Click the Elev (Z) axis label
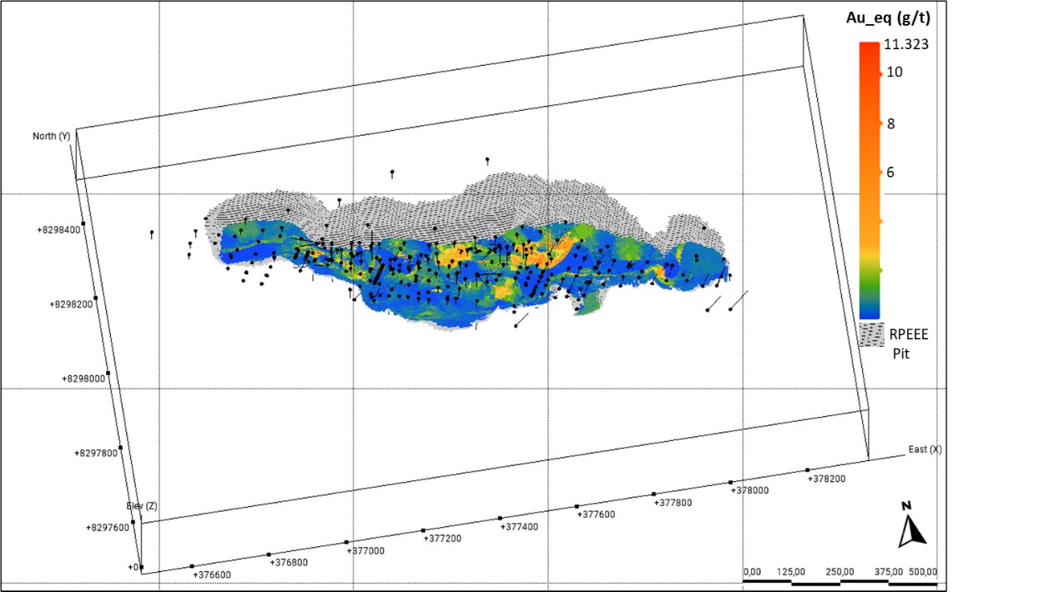This screenshot has width=1054, height=592. [141, 506]
